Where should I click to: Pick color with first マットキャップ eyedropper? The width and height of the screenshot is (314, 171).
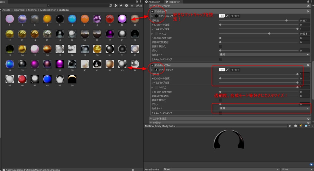pyautogui.click(x=227, y=16)
